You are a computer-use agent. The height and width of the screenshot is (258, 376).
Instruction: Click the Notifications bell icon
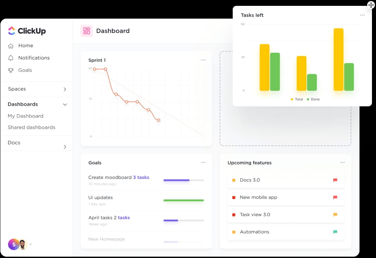click(11, 58)
